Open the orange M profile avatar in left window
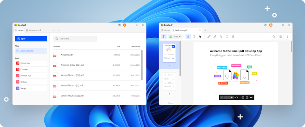Viewport: 305px width, 127px height. coord(125,25)
